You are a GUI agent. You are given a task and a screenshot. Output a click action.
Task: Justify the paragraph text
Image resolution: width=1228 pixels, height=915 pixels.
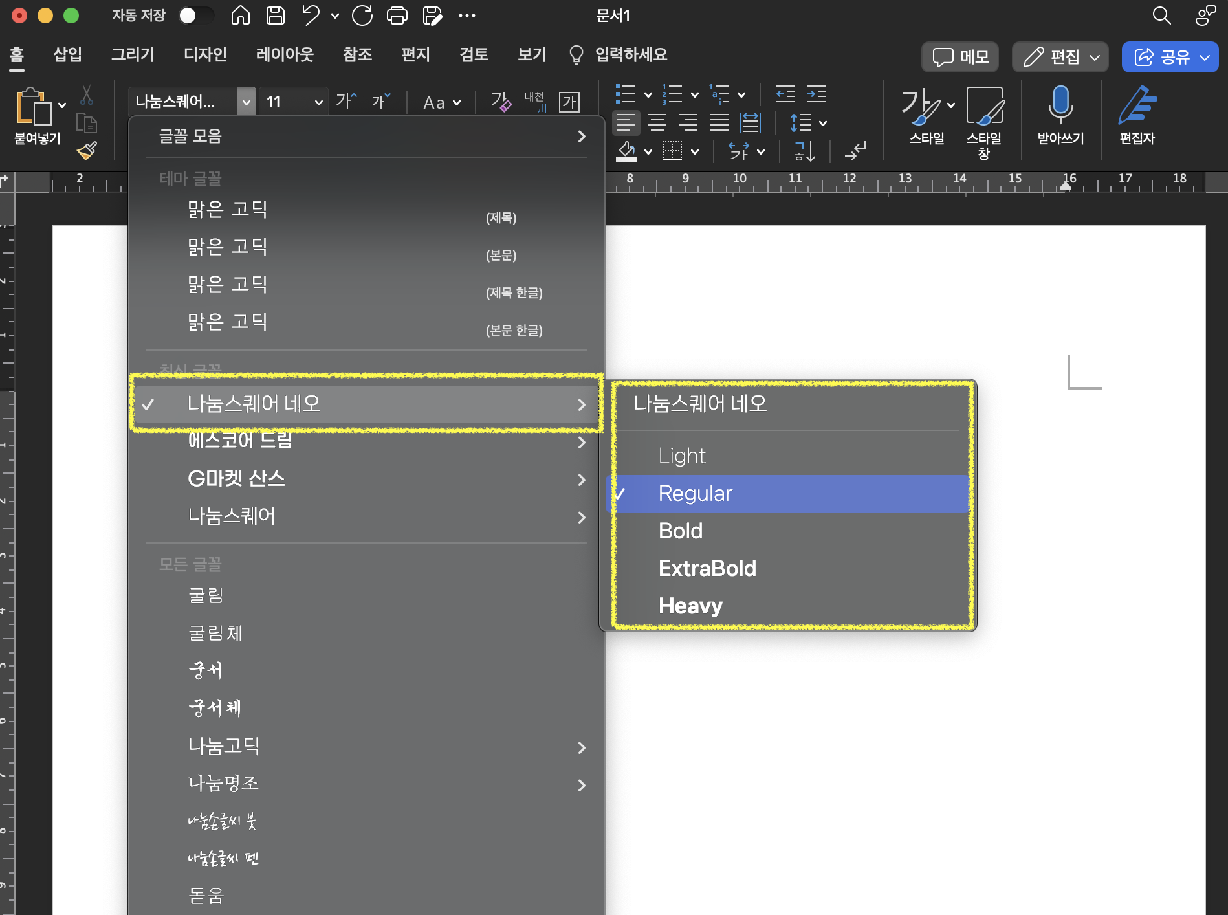click(719, 122)
